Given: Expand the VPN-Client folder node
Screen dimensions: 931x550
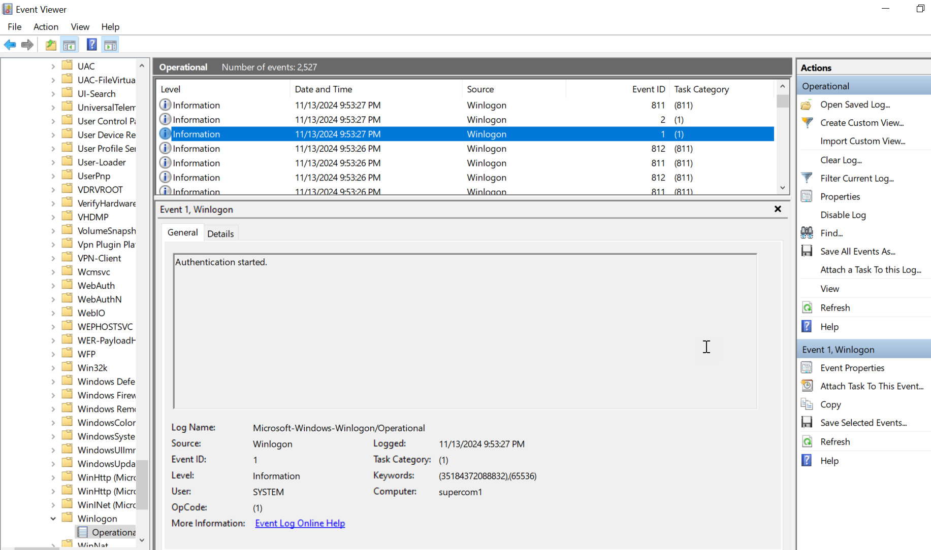Looking at the screenshot, I should click(x=53, y=258).
